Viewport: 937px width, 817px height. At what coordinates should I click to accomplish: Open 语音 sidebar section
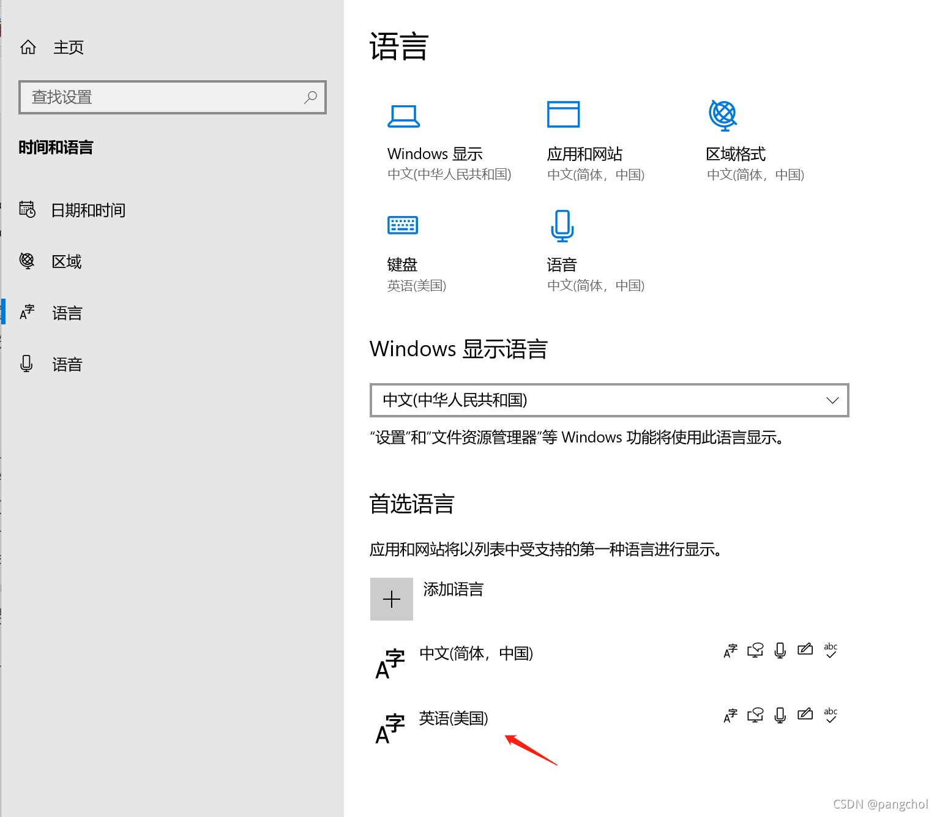coord(67,364)
